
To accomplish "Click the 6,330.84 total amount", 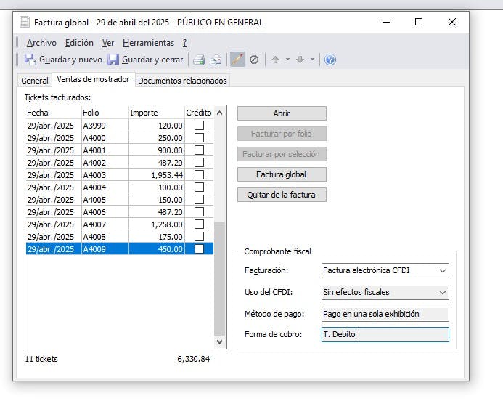I will click(194, 359).
